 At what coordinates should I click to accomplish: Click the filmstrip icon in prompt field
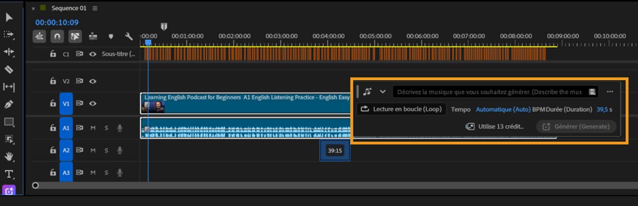tap(593, 92)
